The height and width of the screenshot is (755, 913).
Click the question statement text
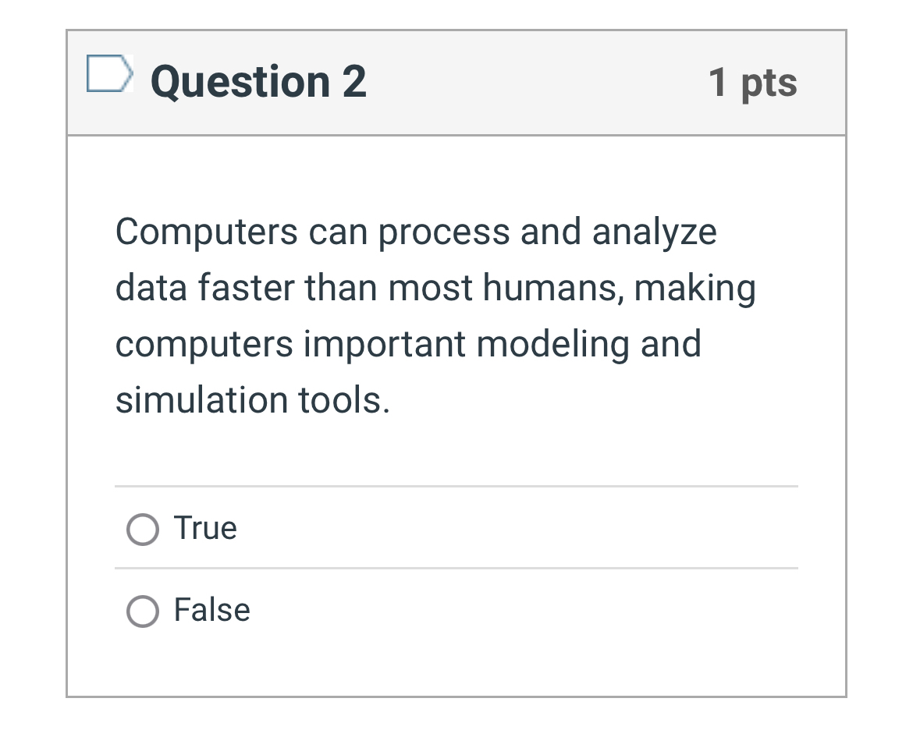[435, 315]
